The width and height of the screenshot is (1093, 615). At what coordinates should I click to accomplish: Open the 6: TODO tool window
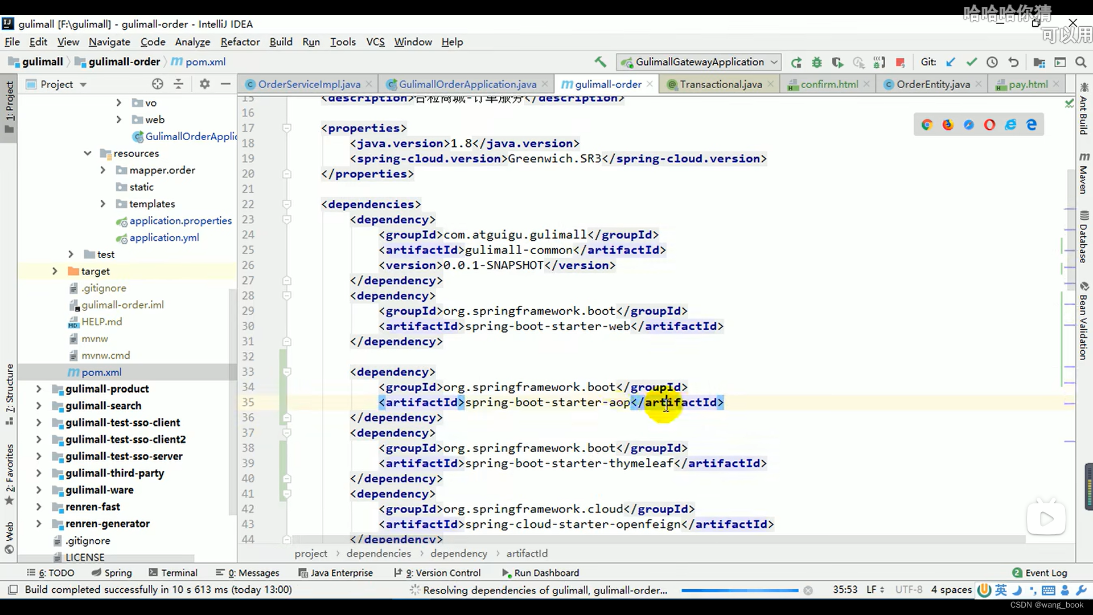click(51, 573)
